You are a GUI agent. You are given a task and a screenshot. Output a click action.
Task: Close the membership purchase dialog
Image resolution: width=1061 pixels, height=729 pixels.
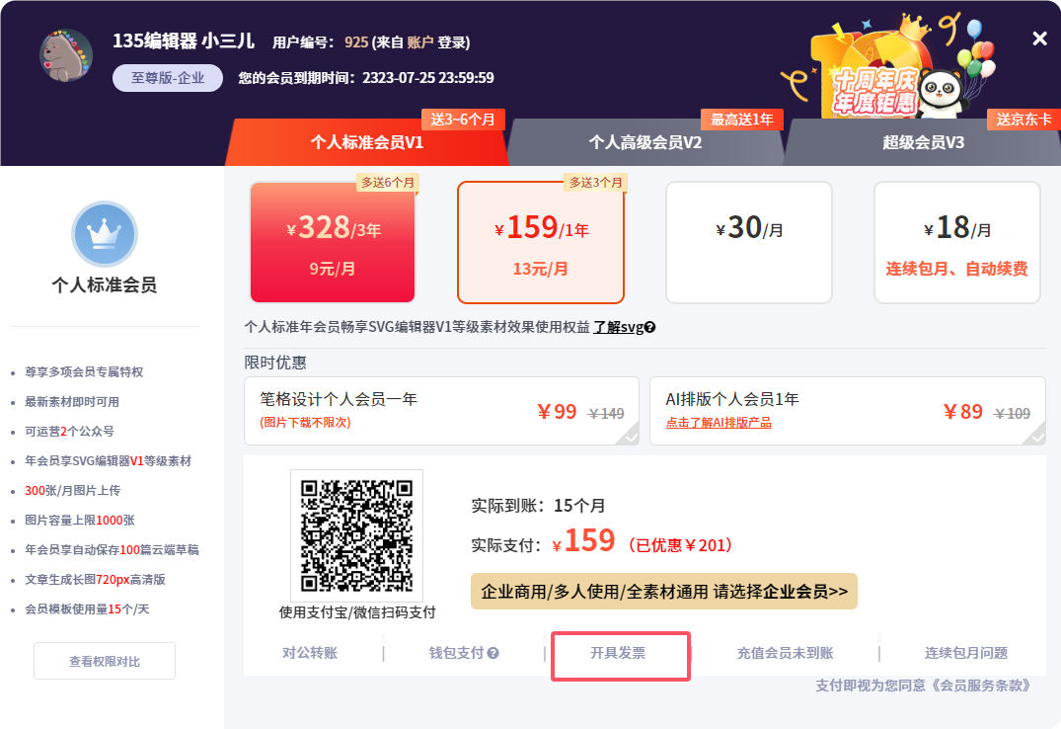tap(1039, 39)
